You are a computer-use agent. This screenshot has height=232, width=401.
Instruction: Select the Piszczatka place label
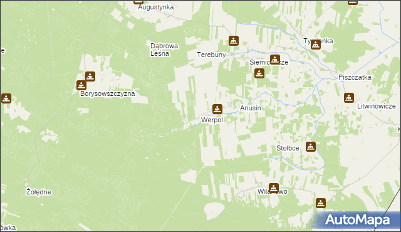355,77
